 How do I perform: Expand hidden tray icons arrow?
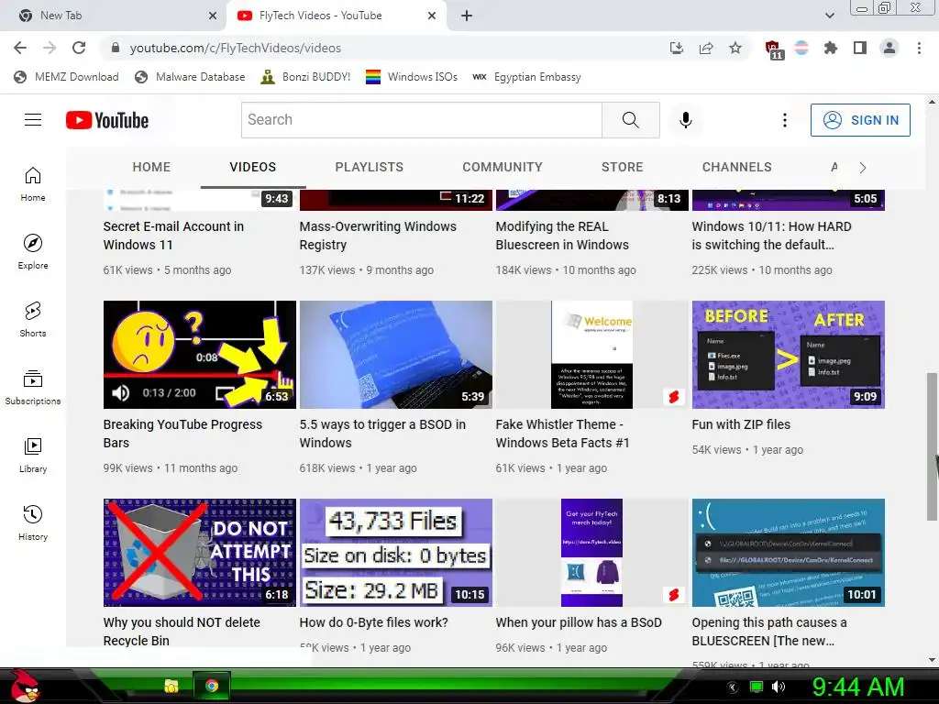[x=732, y=687]
